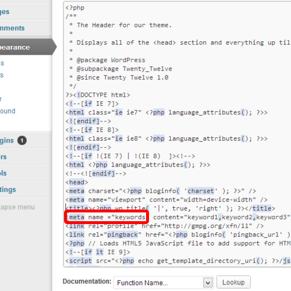The height and width of the screenshot is (291, 291).
Task: Open the Settings menu in sidebar
Action: point(8,190)
